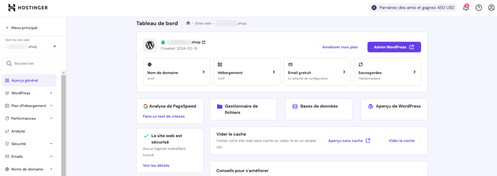The image size is (497, 176).
Task: Open the website name dropdown
Action: click(x=32, y=47)
